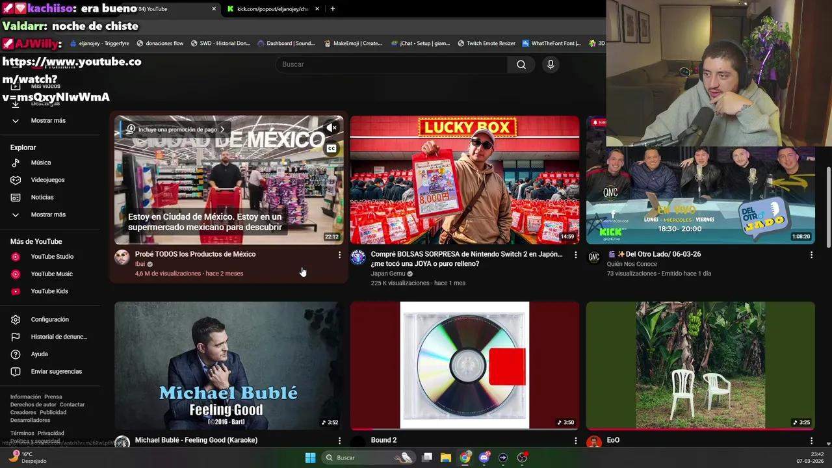Close the YouTube tab
Image resolution: width=832 pixels, height=468 pixels.
pyautogui.click(x=214, y=8)
